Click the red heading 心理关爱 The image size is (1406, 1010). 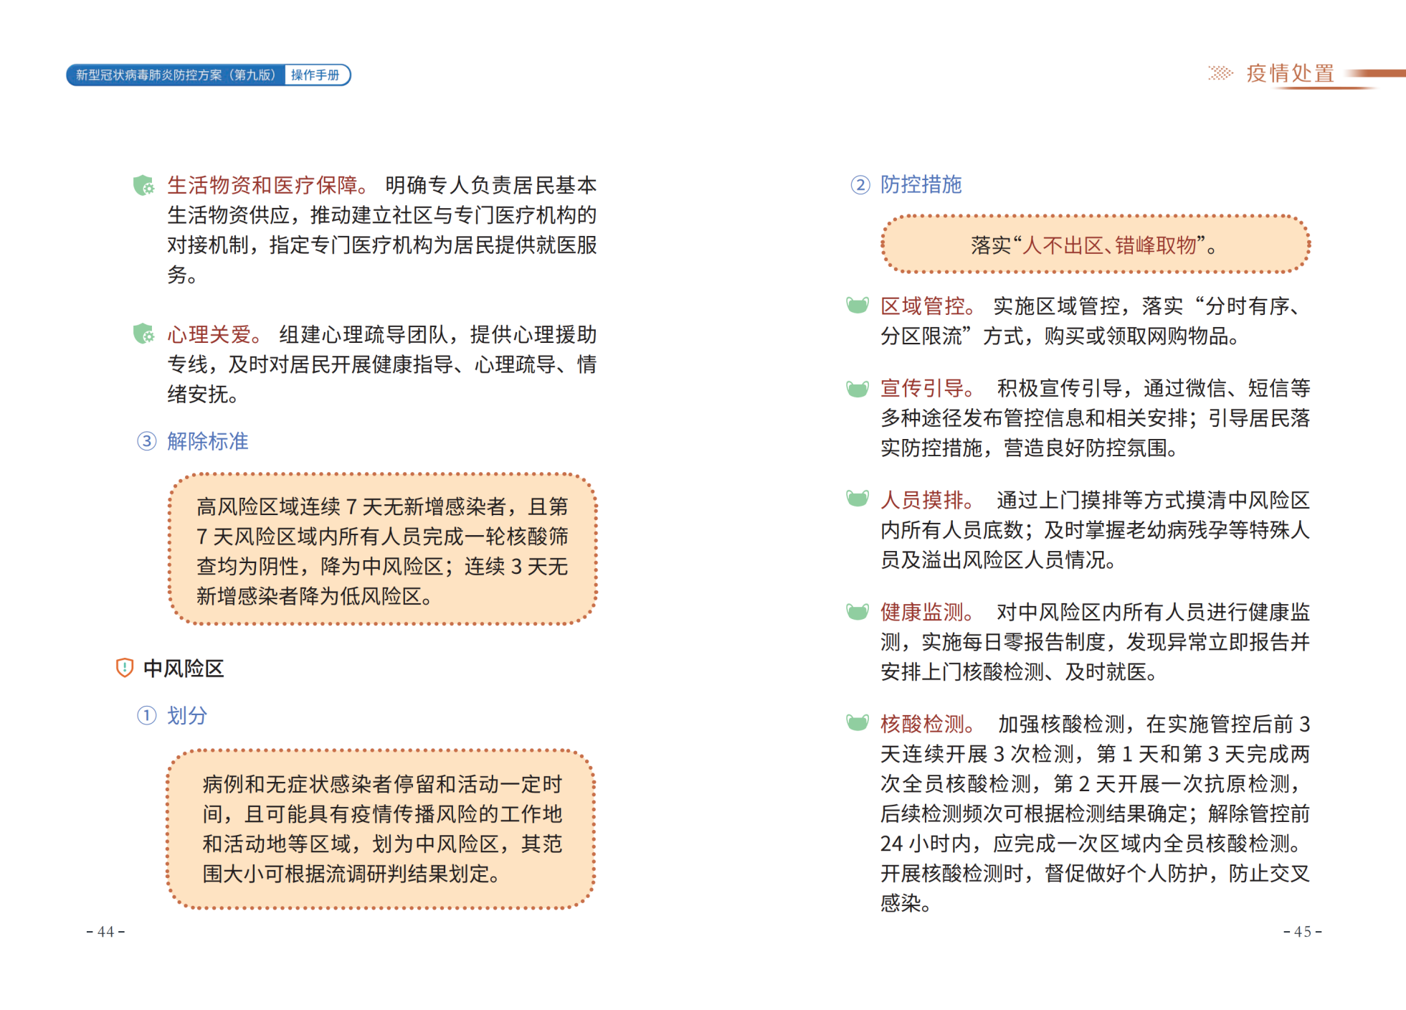click(x=214, y=334)
